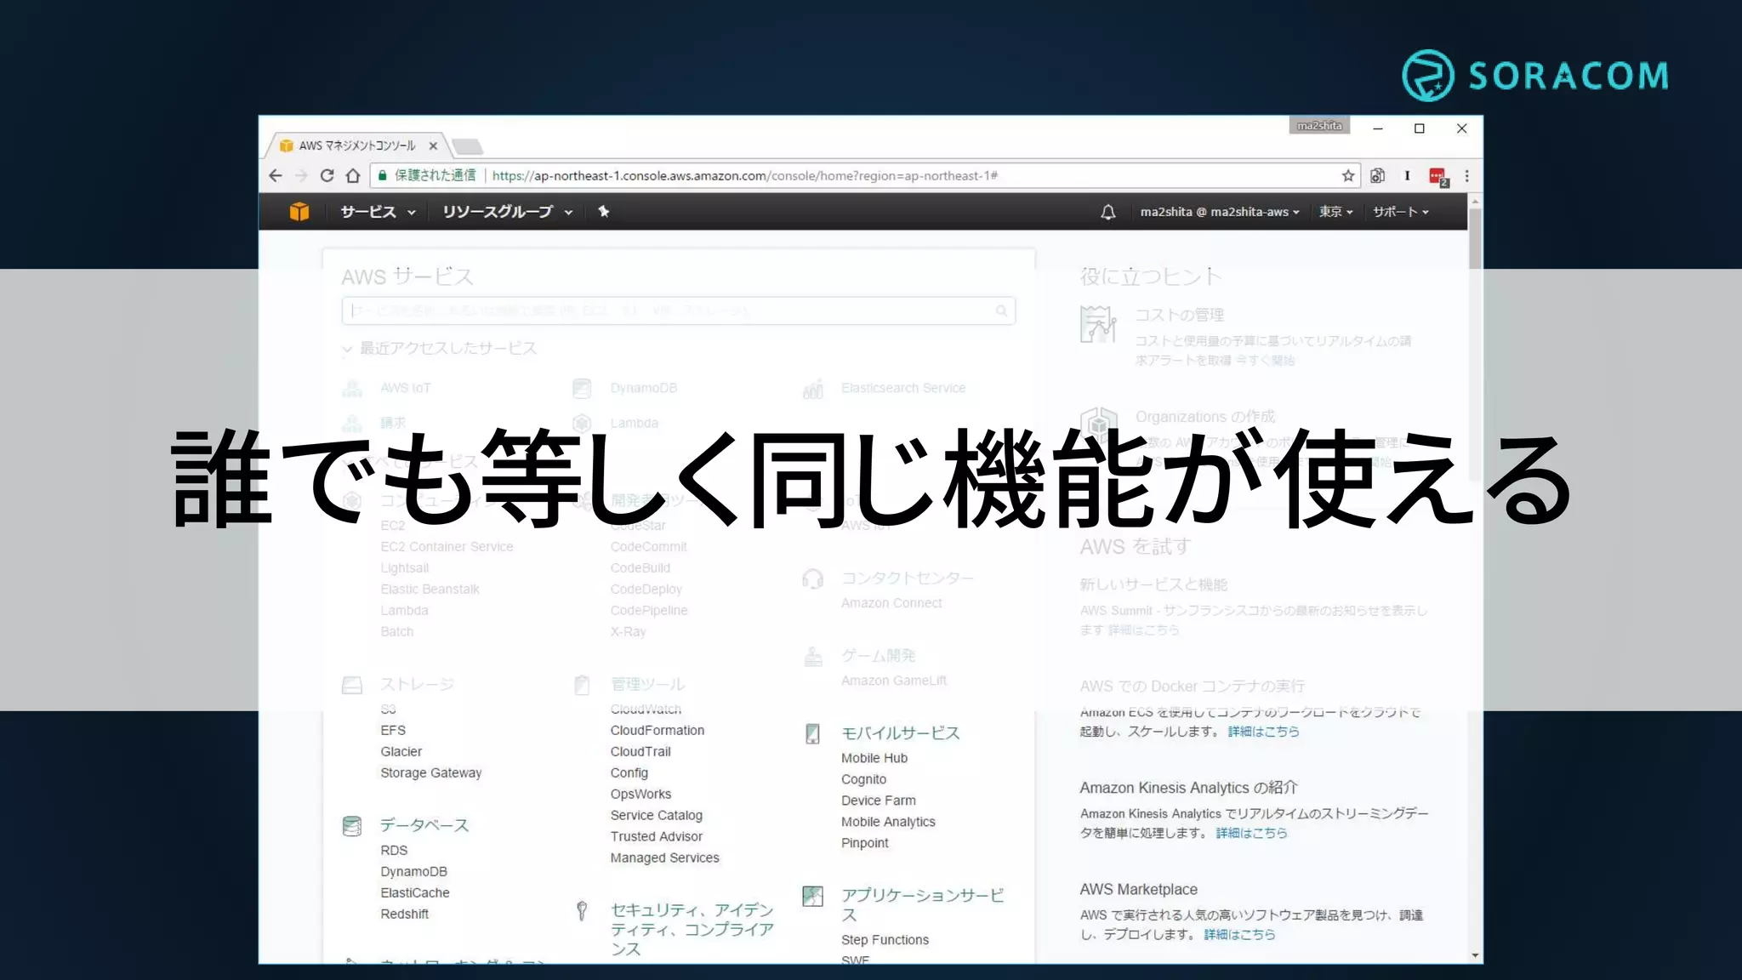The image size is (1742, 980).
Task: Click the secure connection lock icon
Action: pyautogui.click(x=383, y=176)
